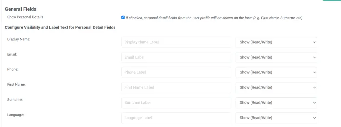Expand the Surname visibility dropdown

(276, 103)
